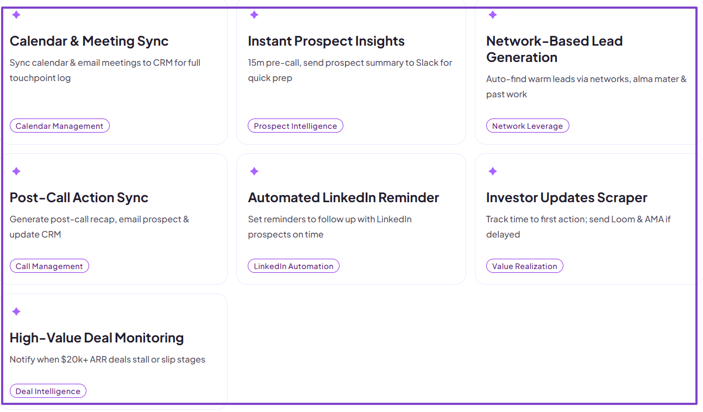The height and width of the screenshot is (412, 703).
Task: Click sparkle icon above Network-Based Lead Generation
Action: pos(493,15)
